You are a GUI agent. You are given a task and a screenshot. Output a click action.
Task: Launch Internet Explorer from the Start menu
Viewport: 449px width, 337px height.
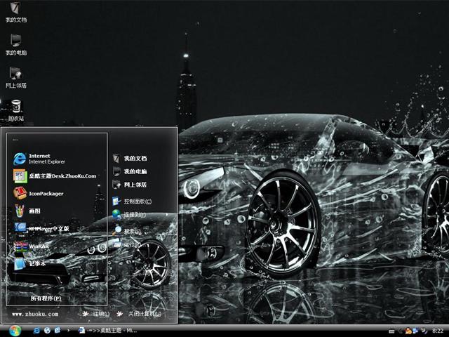39,159
